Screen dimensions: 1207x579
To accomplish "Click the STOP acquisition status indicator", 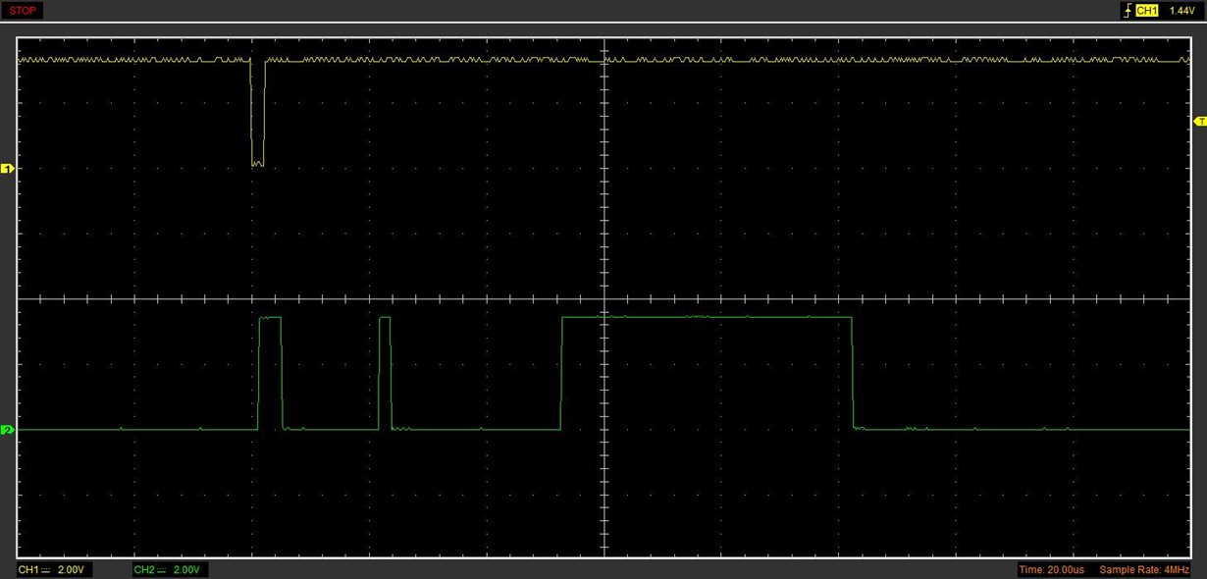I will pyautogui.click(x=23, y=11).
